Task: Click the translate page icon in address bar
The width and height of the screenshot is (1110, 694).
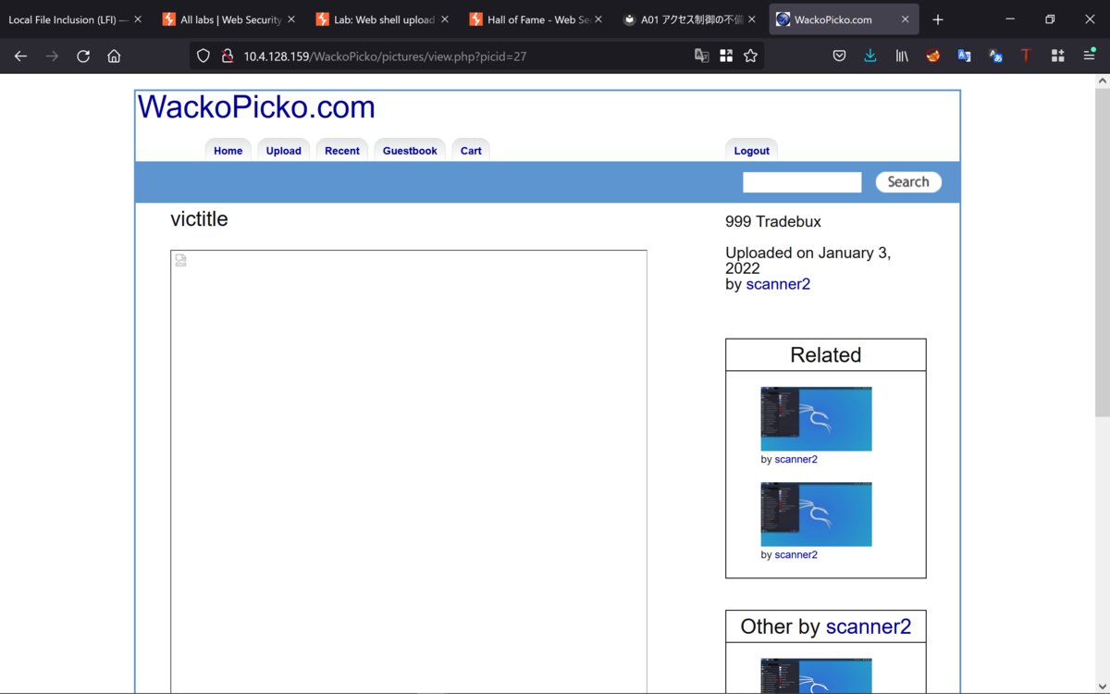Action: click(x=702, y=56)
